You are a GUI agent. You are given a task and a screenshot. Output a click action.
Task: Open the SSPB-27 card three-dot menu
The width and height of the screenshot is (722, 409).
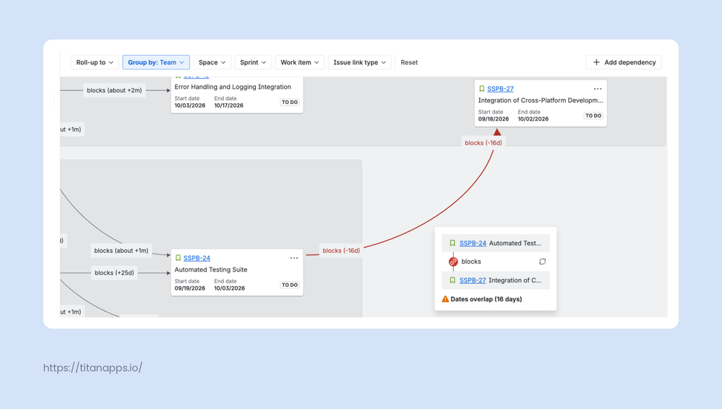(597, 89)
